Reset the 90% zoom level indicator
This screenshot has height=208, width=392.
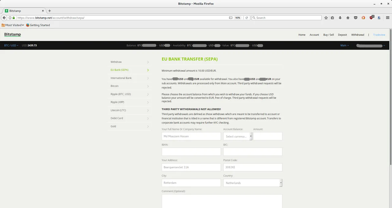pyautogui.click(x=238, y=18)
